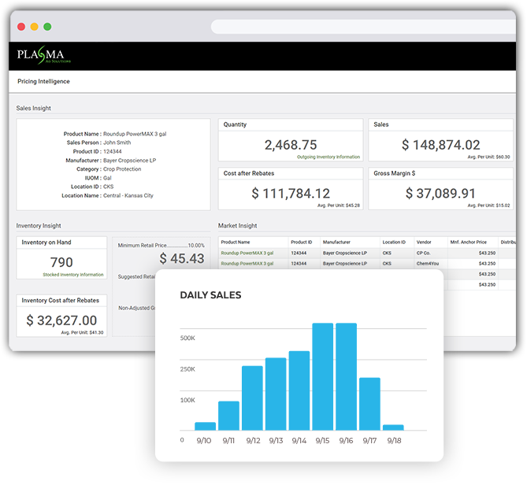Click the Sales Insight section heading

point(34,108)
